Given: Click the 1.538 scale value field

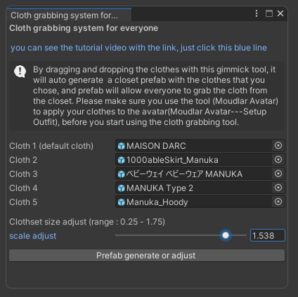Looking at the screenshot, I should pyautogui.click(x=268, y=236).
